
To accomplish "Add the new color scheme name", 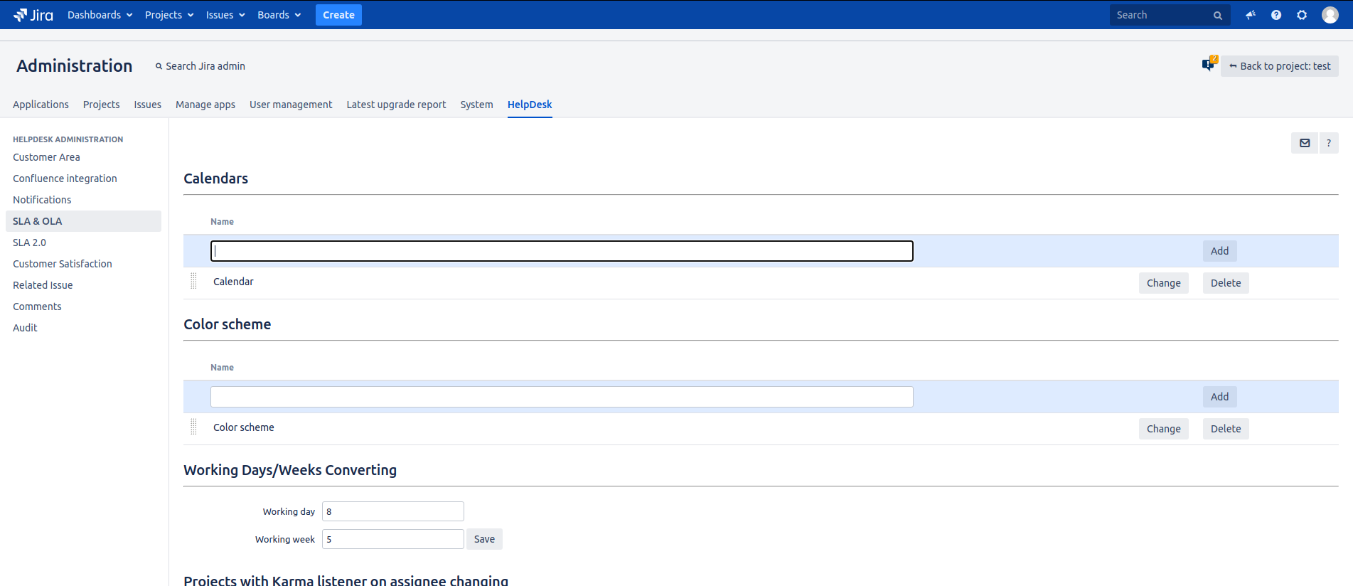I will pos(1220,397).
